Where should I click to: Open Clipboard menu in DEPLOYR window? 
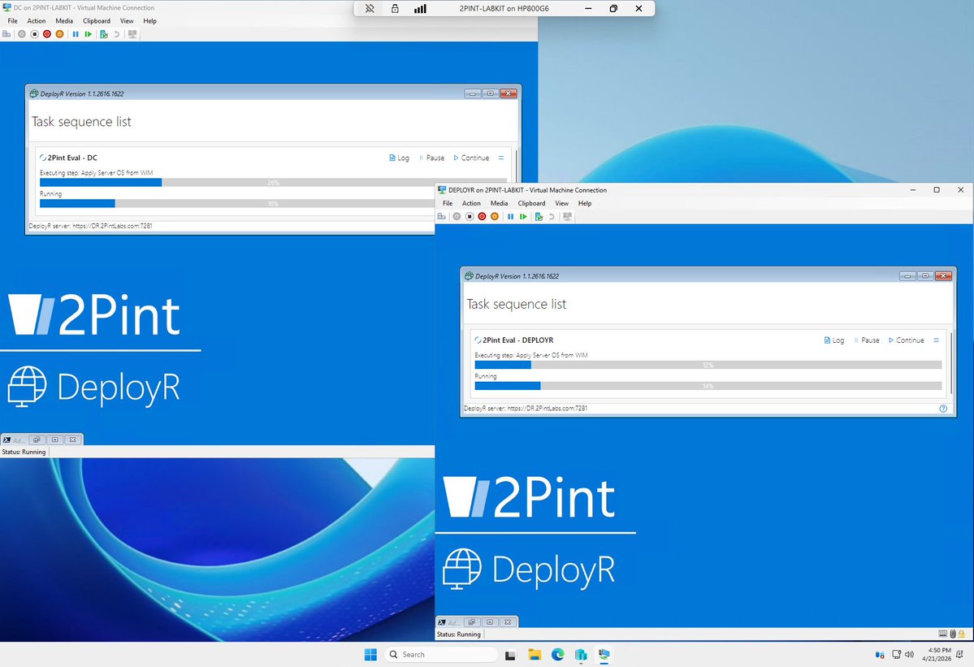532,204
